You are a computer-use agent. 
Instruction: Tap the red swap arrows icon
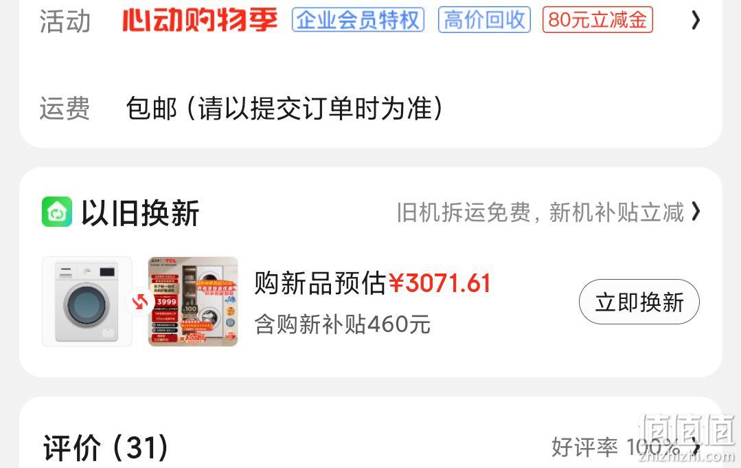point(140,302)
